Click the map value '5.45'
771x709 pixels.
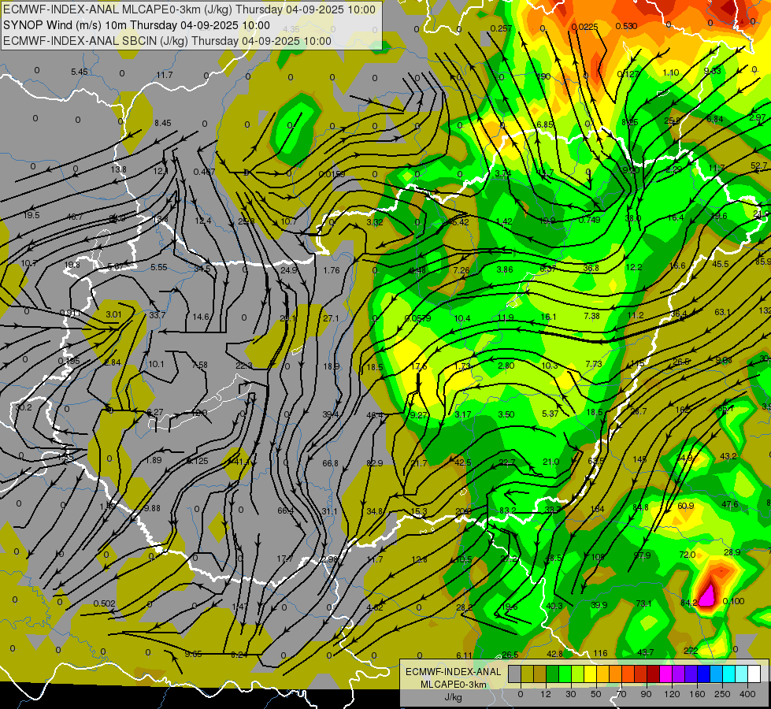click(x=80, y=72)
